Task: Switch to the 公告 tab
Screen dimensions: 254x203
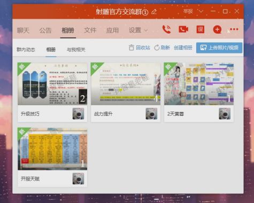Action: click(45, 30)
